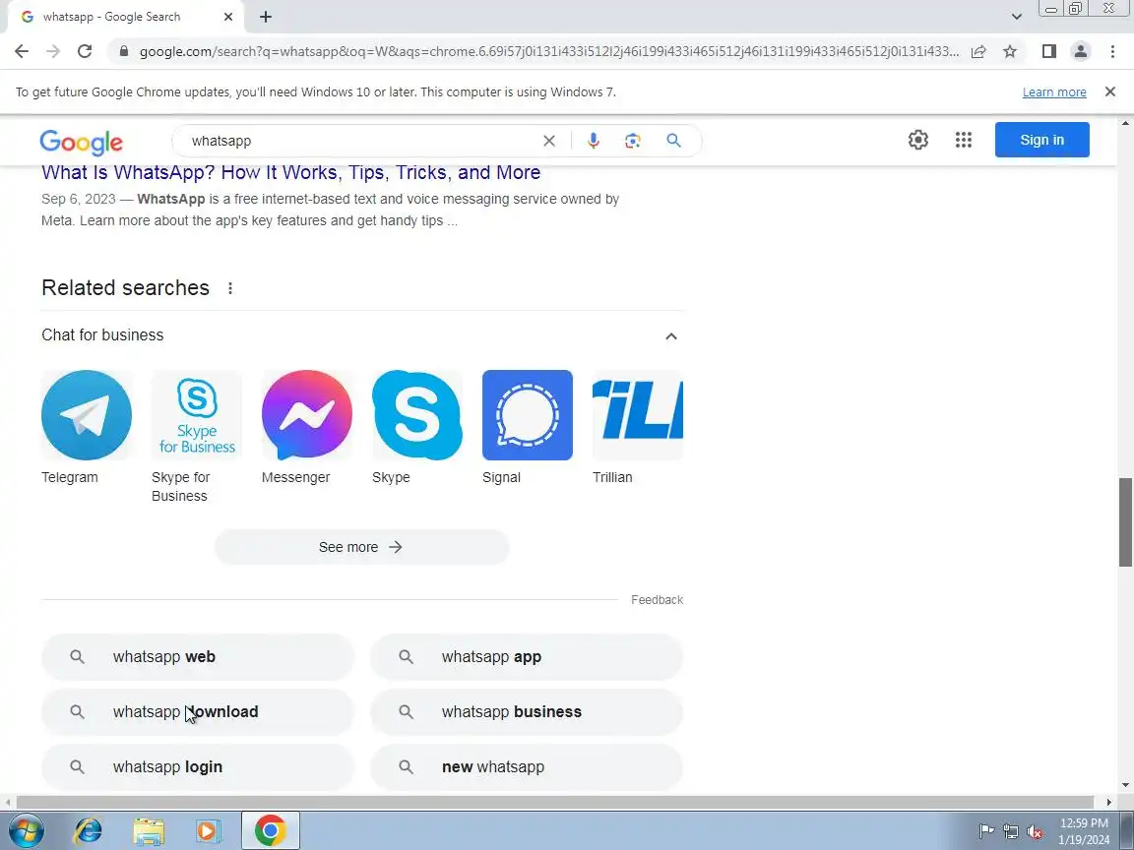Screen dimensions: 1134x850
Task: Open the Windows Start menu
Action: [x=27, y=830]
